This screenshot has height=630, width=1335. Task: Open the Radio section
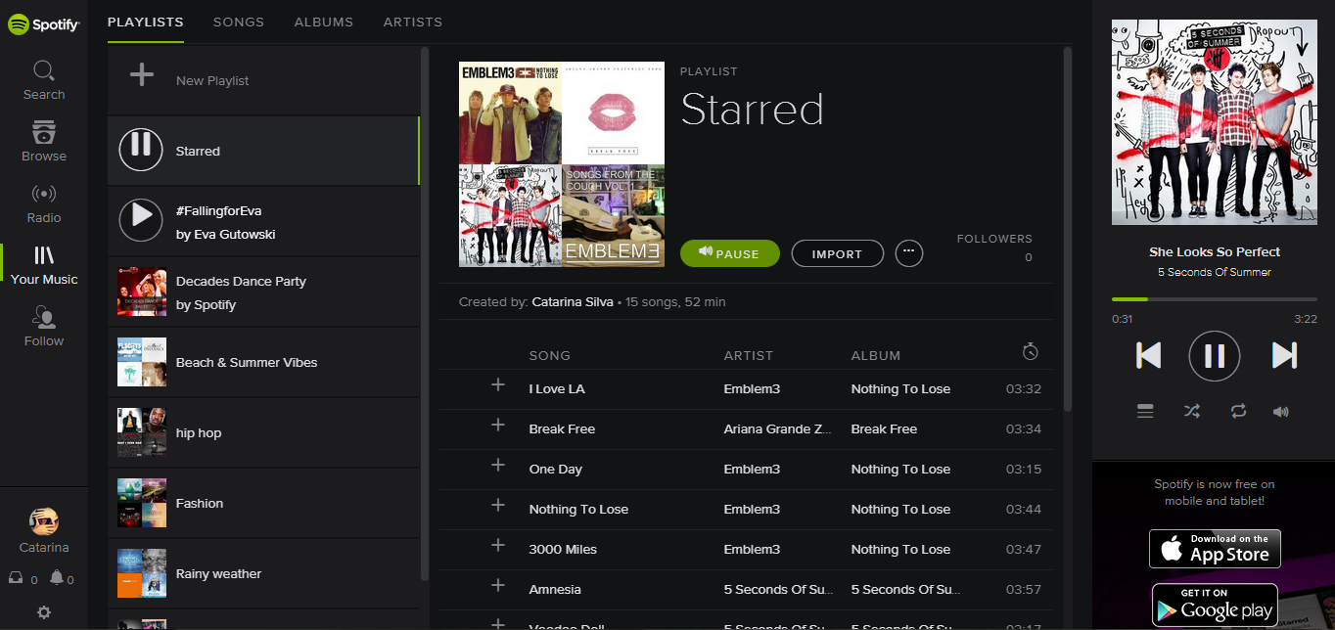44,203
